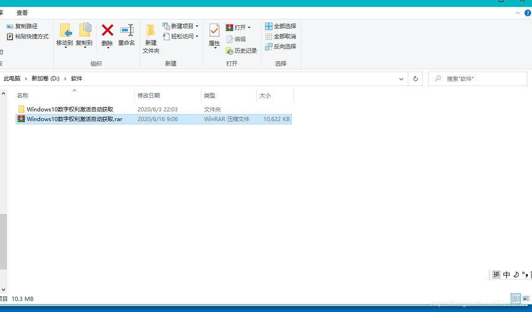Click the WinRAR archive icon in the .rar row
Image resolution: width=532 pixels, height=312 pixels.
coord(21,119)
